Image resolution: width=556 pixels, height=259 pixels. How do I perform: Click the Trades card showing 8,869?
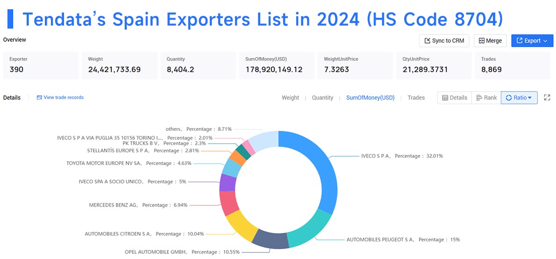point(513,65)
